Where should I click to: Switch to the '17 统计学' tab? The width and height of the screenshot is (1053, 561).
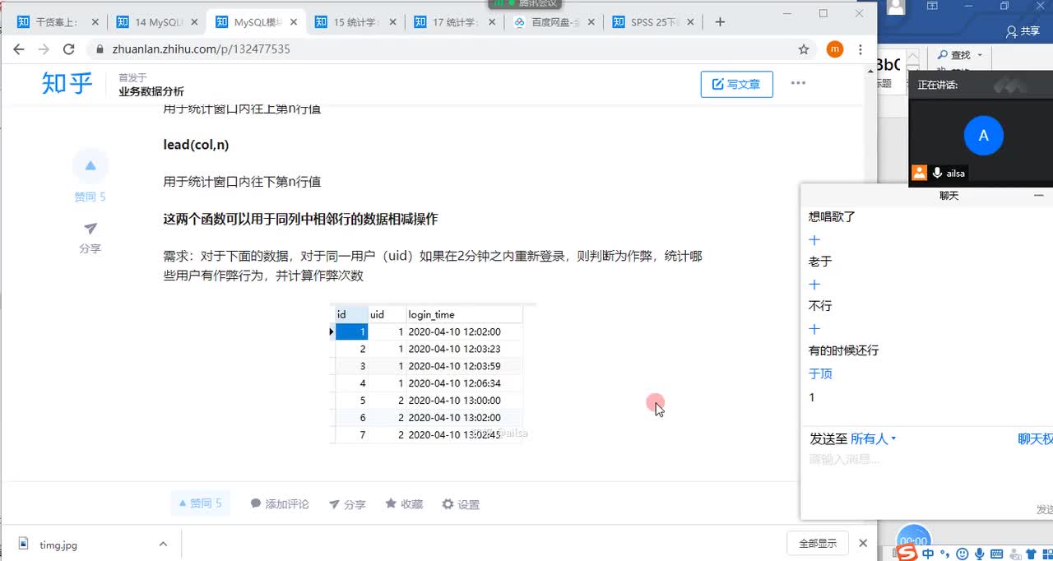(x=454, y=22)
